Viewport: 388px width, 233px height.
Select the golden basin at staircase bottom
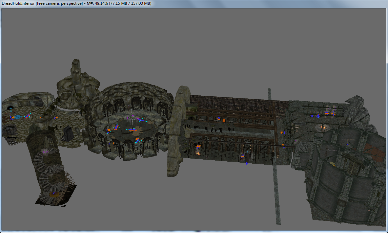pyautogui.click(x=53, y=194)
